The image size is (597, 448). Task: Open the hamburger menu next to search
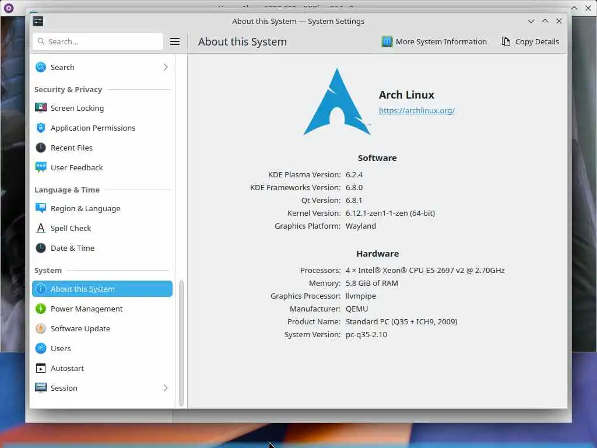click(x=175, y=41)
